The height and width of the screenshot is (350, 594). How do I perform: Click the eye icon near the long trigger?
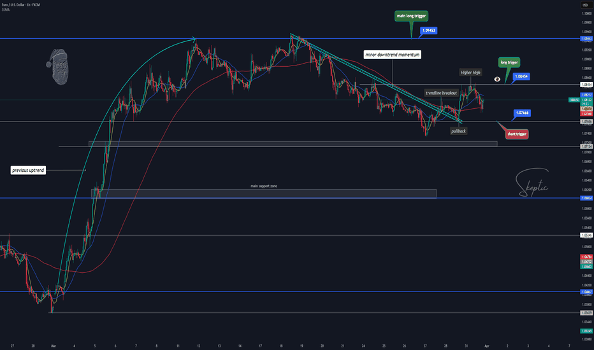click(497, 79)
